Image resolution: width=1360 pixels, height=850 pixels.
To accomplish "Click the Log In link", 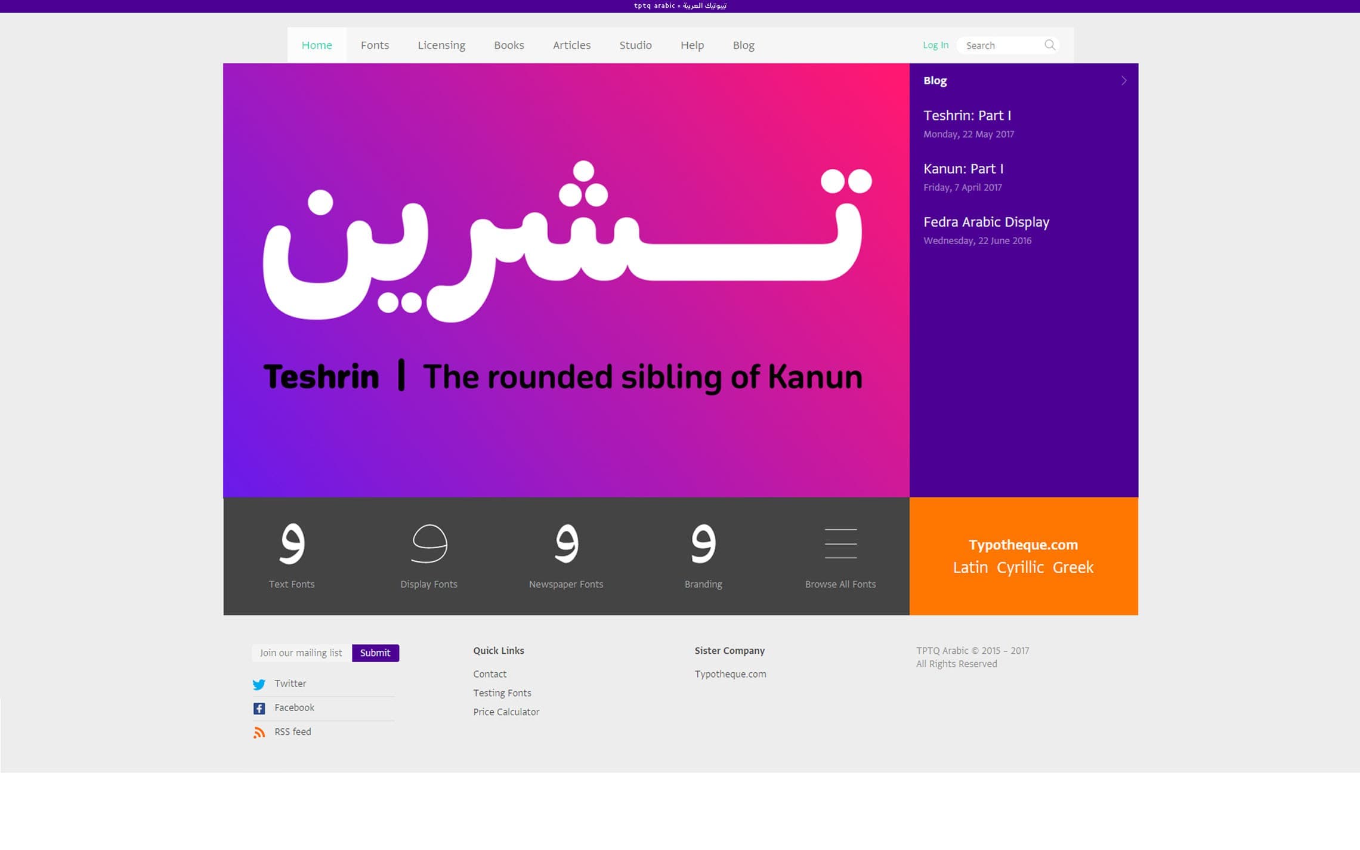I will pos(935,45).
